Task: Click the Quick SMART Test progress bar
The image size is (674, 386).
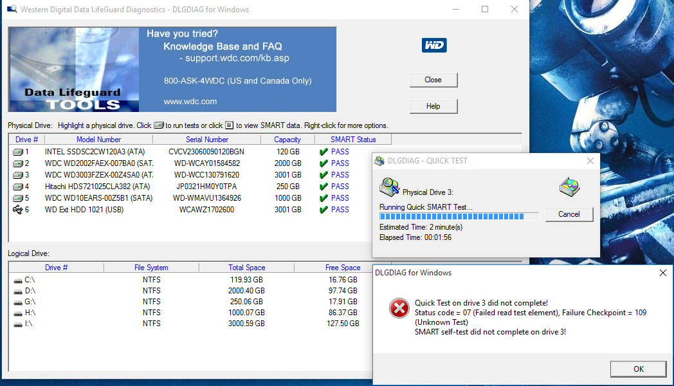Action: click(x=459, y=216)
